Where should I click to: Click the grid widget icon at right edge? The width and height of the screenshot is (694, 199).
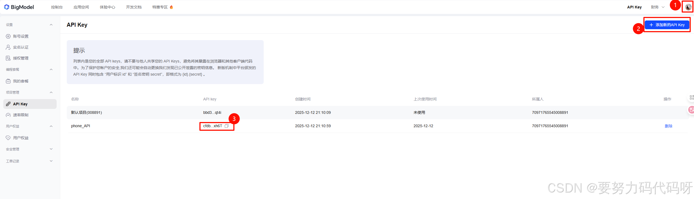692,97
